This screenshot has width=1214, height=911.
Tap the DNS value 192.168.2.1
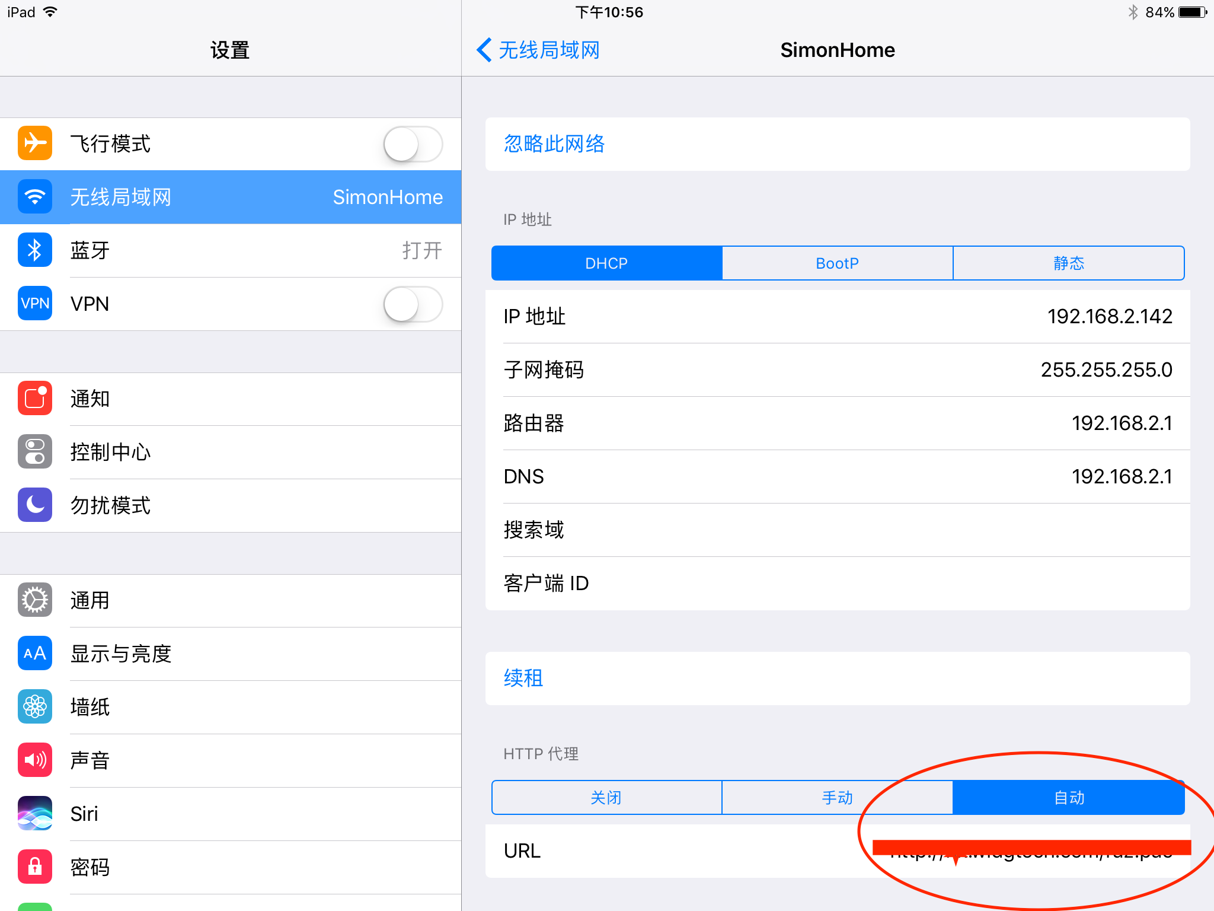click(1122, 476)
